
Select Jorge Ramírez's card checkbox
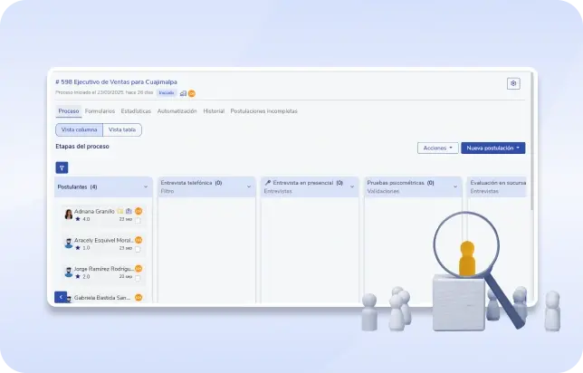point(138,277)
